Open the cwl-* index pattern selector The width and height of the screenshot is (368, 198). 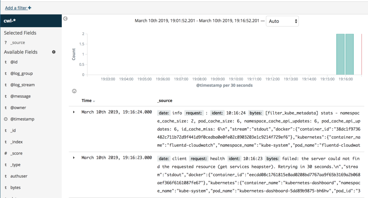point(31,20)
